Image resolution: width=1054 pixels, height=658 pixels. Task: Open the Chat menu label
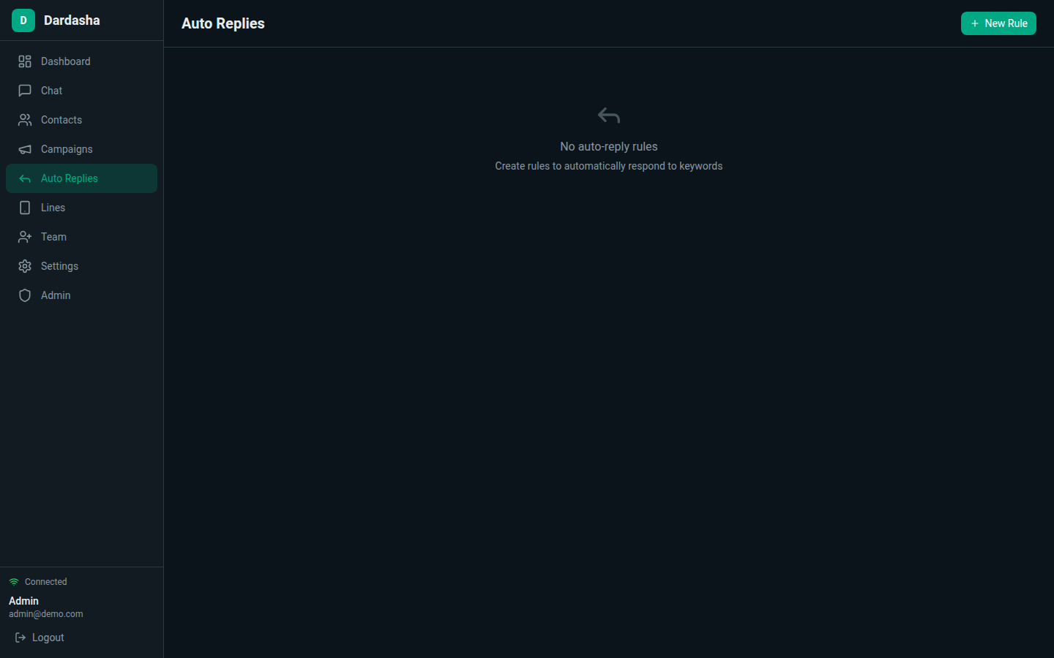(x=51, y=91)
